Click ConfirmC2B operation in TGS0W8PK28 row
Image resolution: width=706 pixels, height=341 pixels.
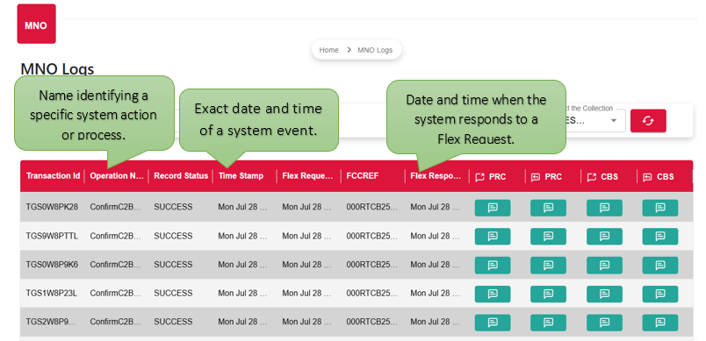(x=116, y=207)
